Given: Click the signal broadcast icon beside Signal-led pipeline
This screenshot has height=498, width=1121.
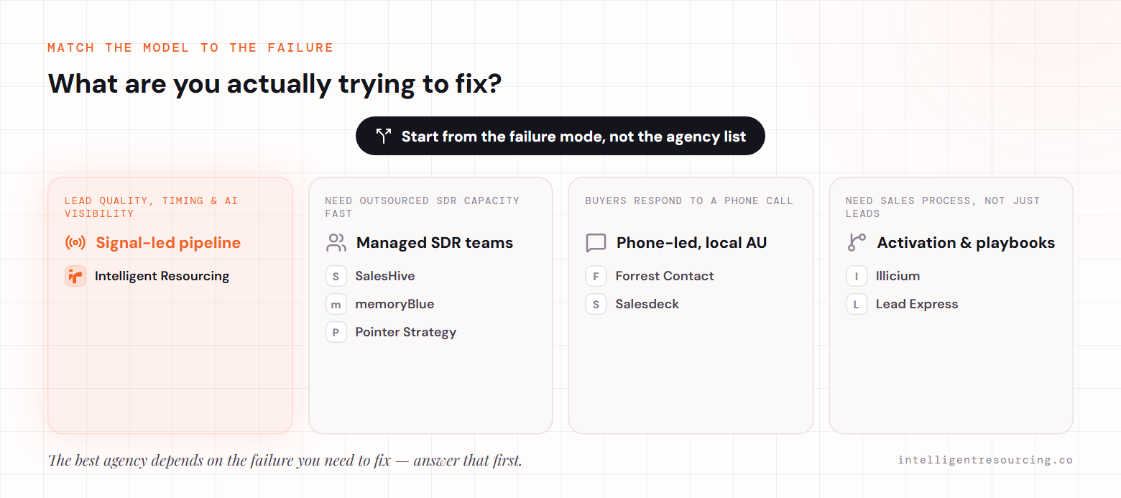Looking at the screenshot, I should (75, 243).
